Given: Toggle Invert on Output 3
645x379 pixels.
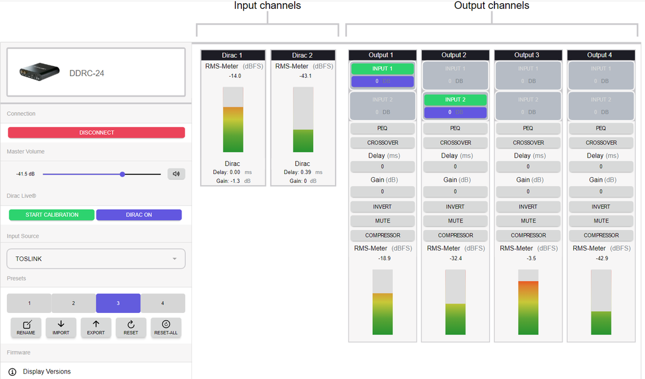Looking at the screenshot, I should [528, 207].
